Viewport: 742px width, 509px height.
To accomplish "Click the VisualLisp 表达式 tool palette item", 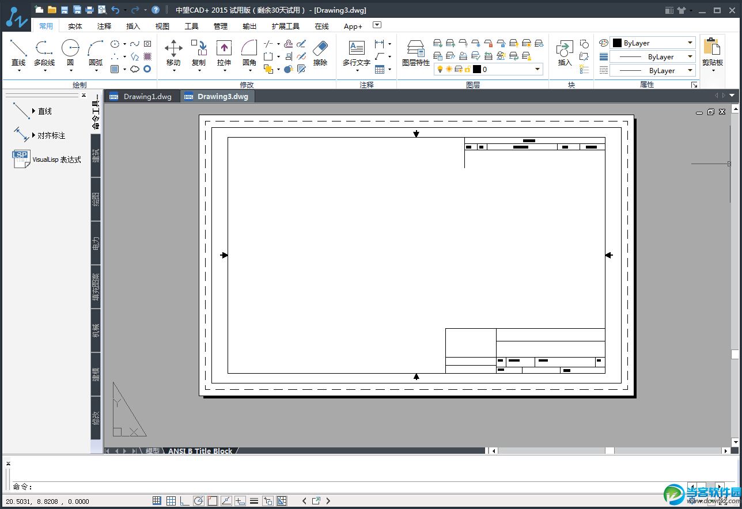I will point(46,159).
